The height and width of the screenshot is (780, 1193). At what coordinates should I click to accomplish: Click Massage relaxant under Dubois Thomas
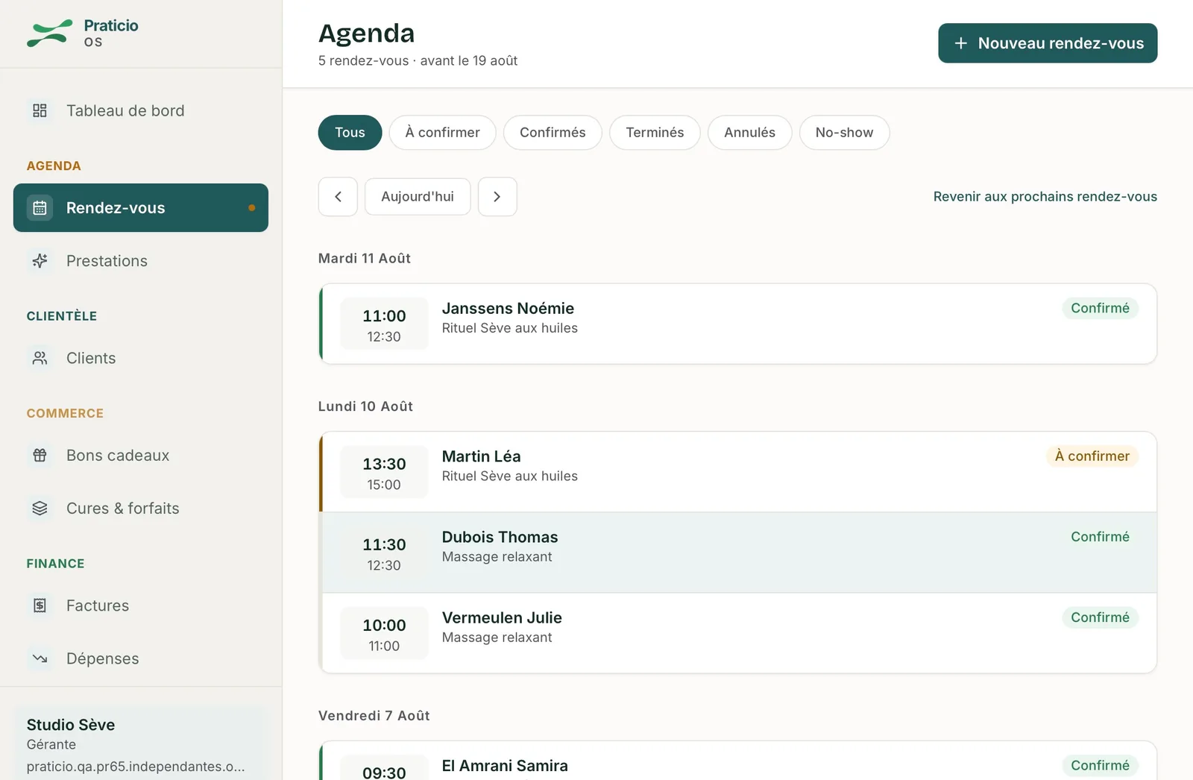click(x=497, y=557)
